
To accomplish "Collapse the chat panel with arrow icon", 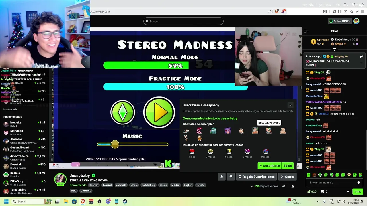I will 306,31.
